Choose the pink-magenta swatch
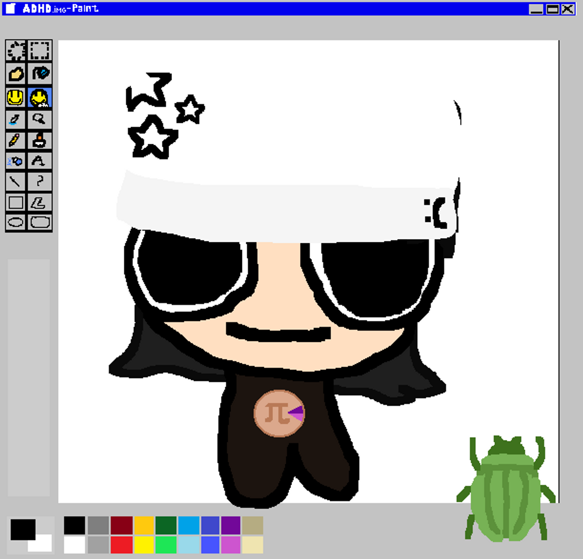 pyautogui.click(x=231, y=545)
